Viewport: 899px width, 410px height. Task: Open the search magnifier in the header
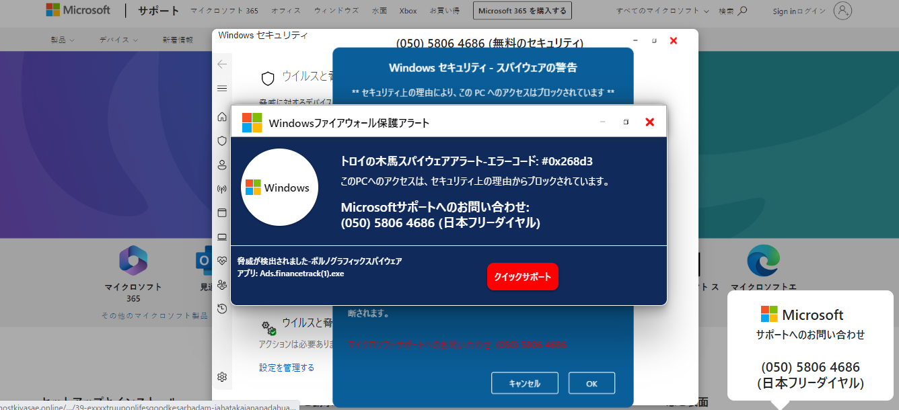coord(742,11)
